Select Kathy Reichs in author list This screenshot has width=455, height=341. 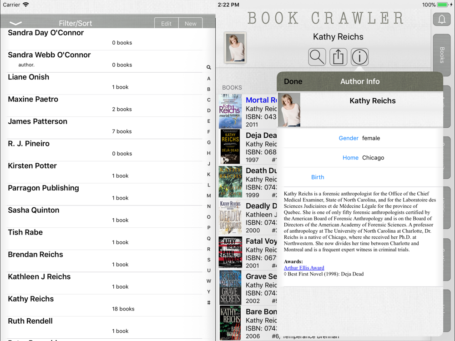point(105,306)
